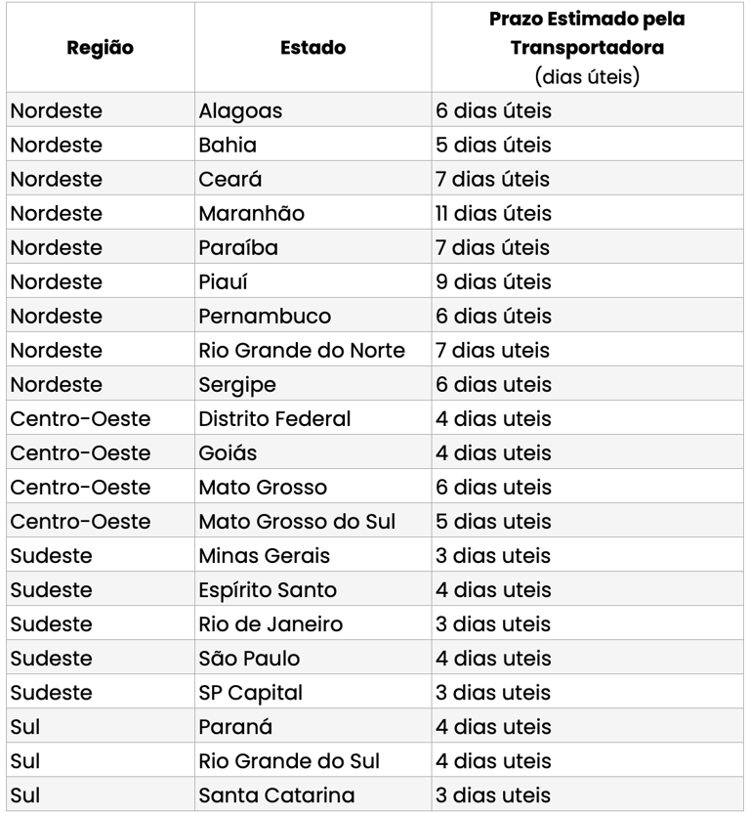
Task: Select the 11 dias úteis cell
Action: pyautogui.click(x=493, y=214)
